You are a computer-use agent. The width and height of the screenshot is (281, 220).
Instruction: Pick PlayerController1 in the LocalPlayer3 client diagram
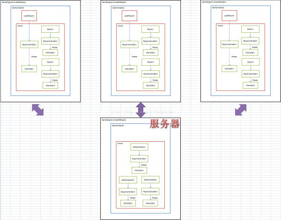250,41
